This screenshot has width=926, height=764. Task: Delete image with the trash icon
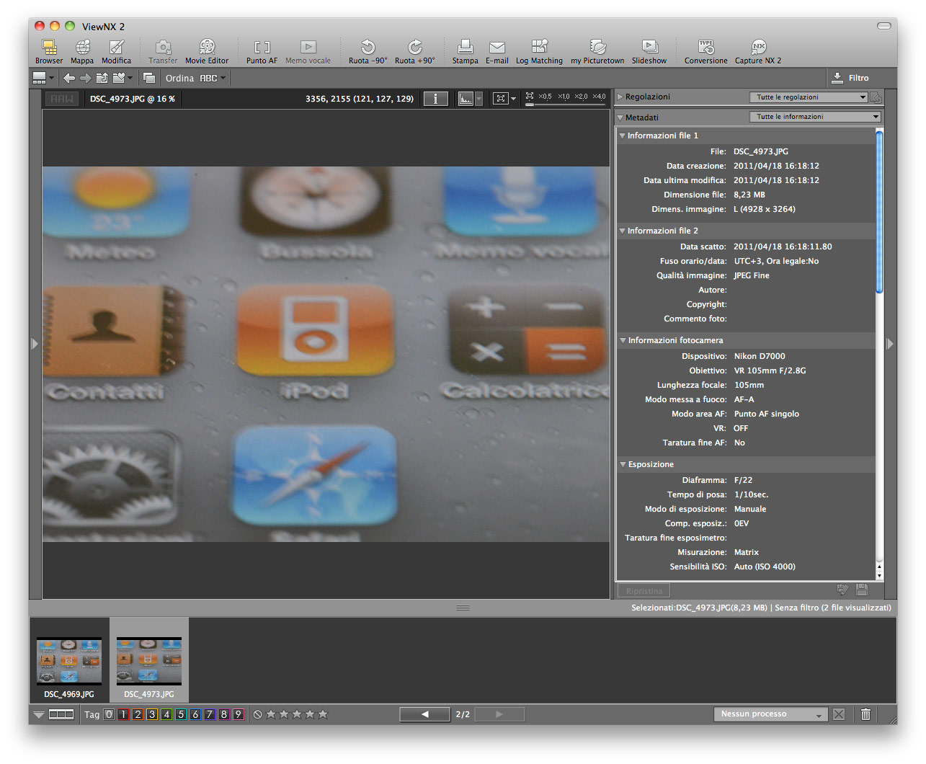click(x=865, y=714)
